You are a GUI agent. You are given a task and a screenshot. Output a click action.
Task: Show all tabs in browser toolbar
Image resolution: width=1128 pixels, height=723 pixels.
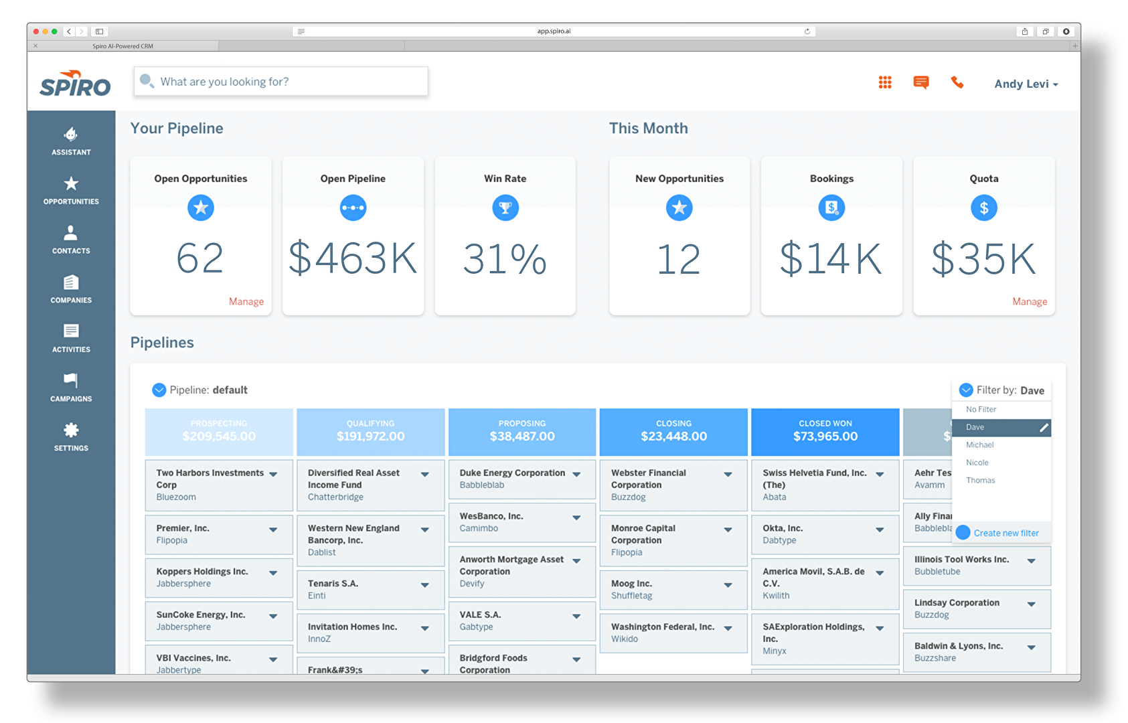1046,31
